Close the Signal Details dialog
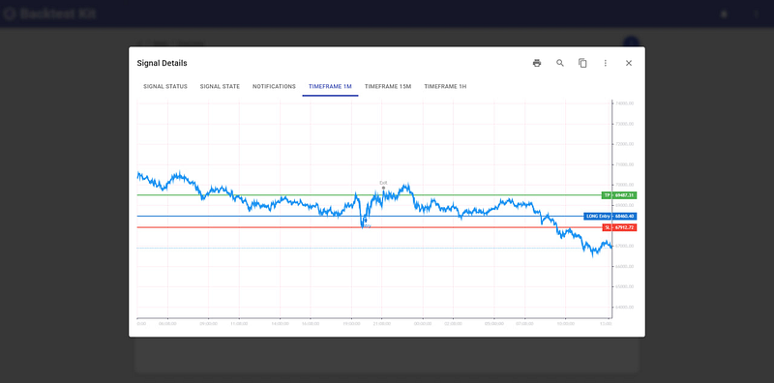The image size is (774, 383). pos(628,63)
